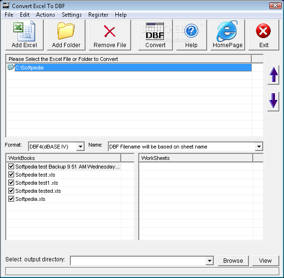The height and width of the screenshot is (278, 284).
Task: Click the WorkSheets column header
Action: click(196, 158)
